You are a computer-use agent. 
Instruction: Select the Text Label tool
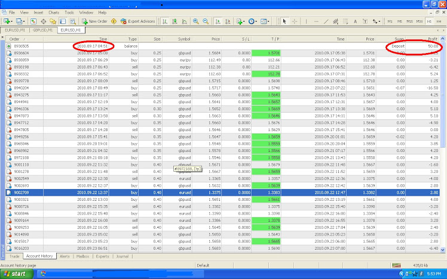(x=365, y=21)
